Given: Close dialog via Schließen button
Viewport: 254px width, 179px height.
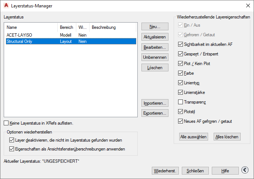Looking at the screenshot, I should click(x=195, y=171).
